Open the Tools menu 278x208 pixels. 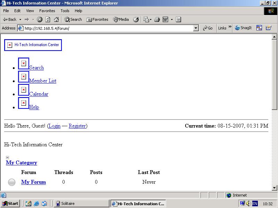click(x=65, y=11)
